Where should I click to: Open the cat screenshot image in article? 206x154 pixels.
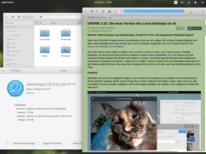coord(144,121)
